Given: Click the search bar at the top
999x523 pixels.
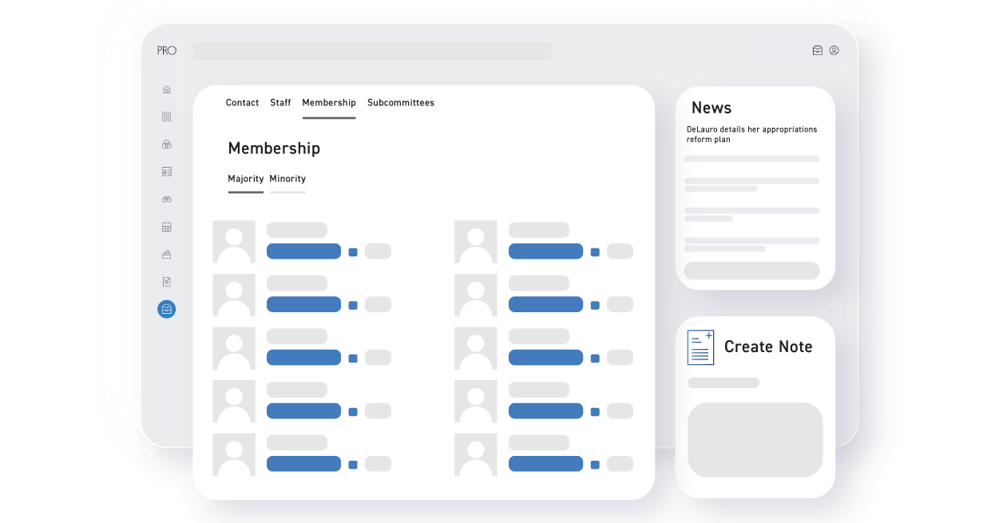Looking at the screenshot, I should coord(371,50).
